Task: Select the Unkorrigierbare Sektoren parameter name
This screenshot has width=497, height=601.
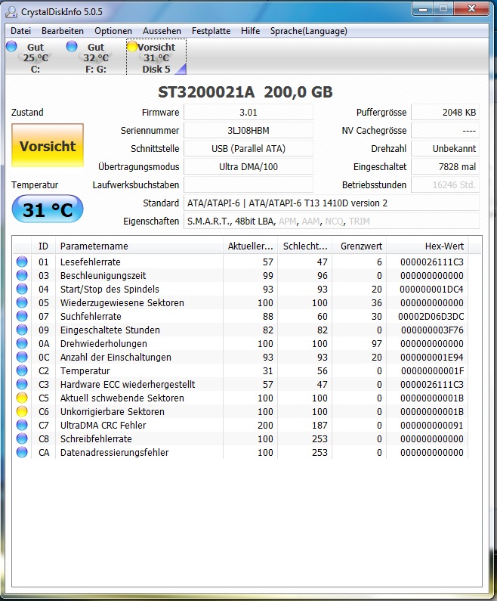Action: (113, 411)
